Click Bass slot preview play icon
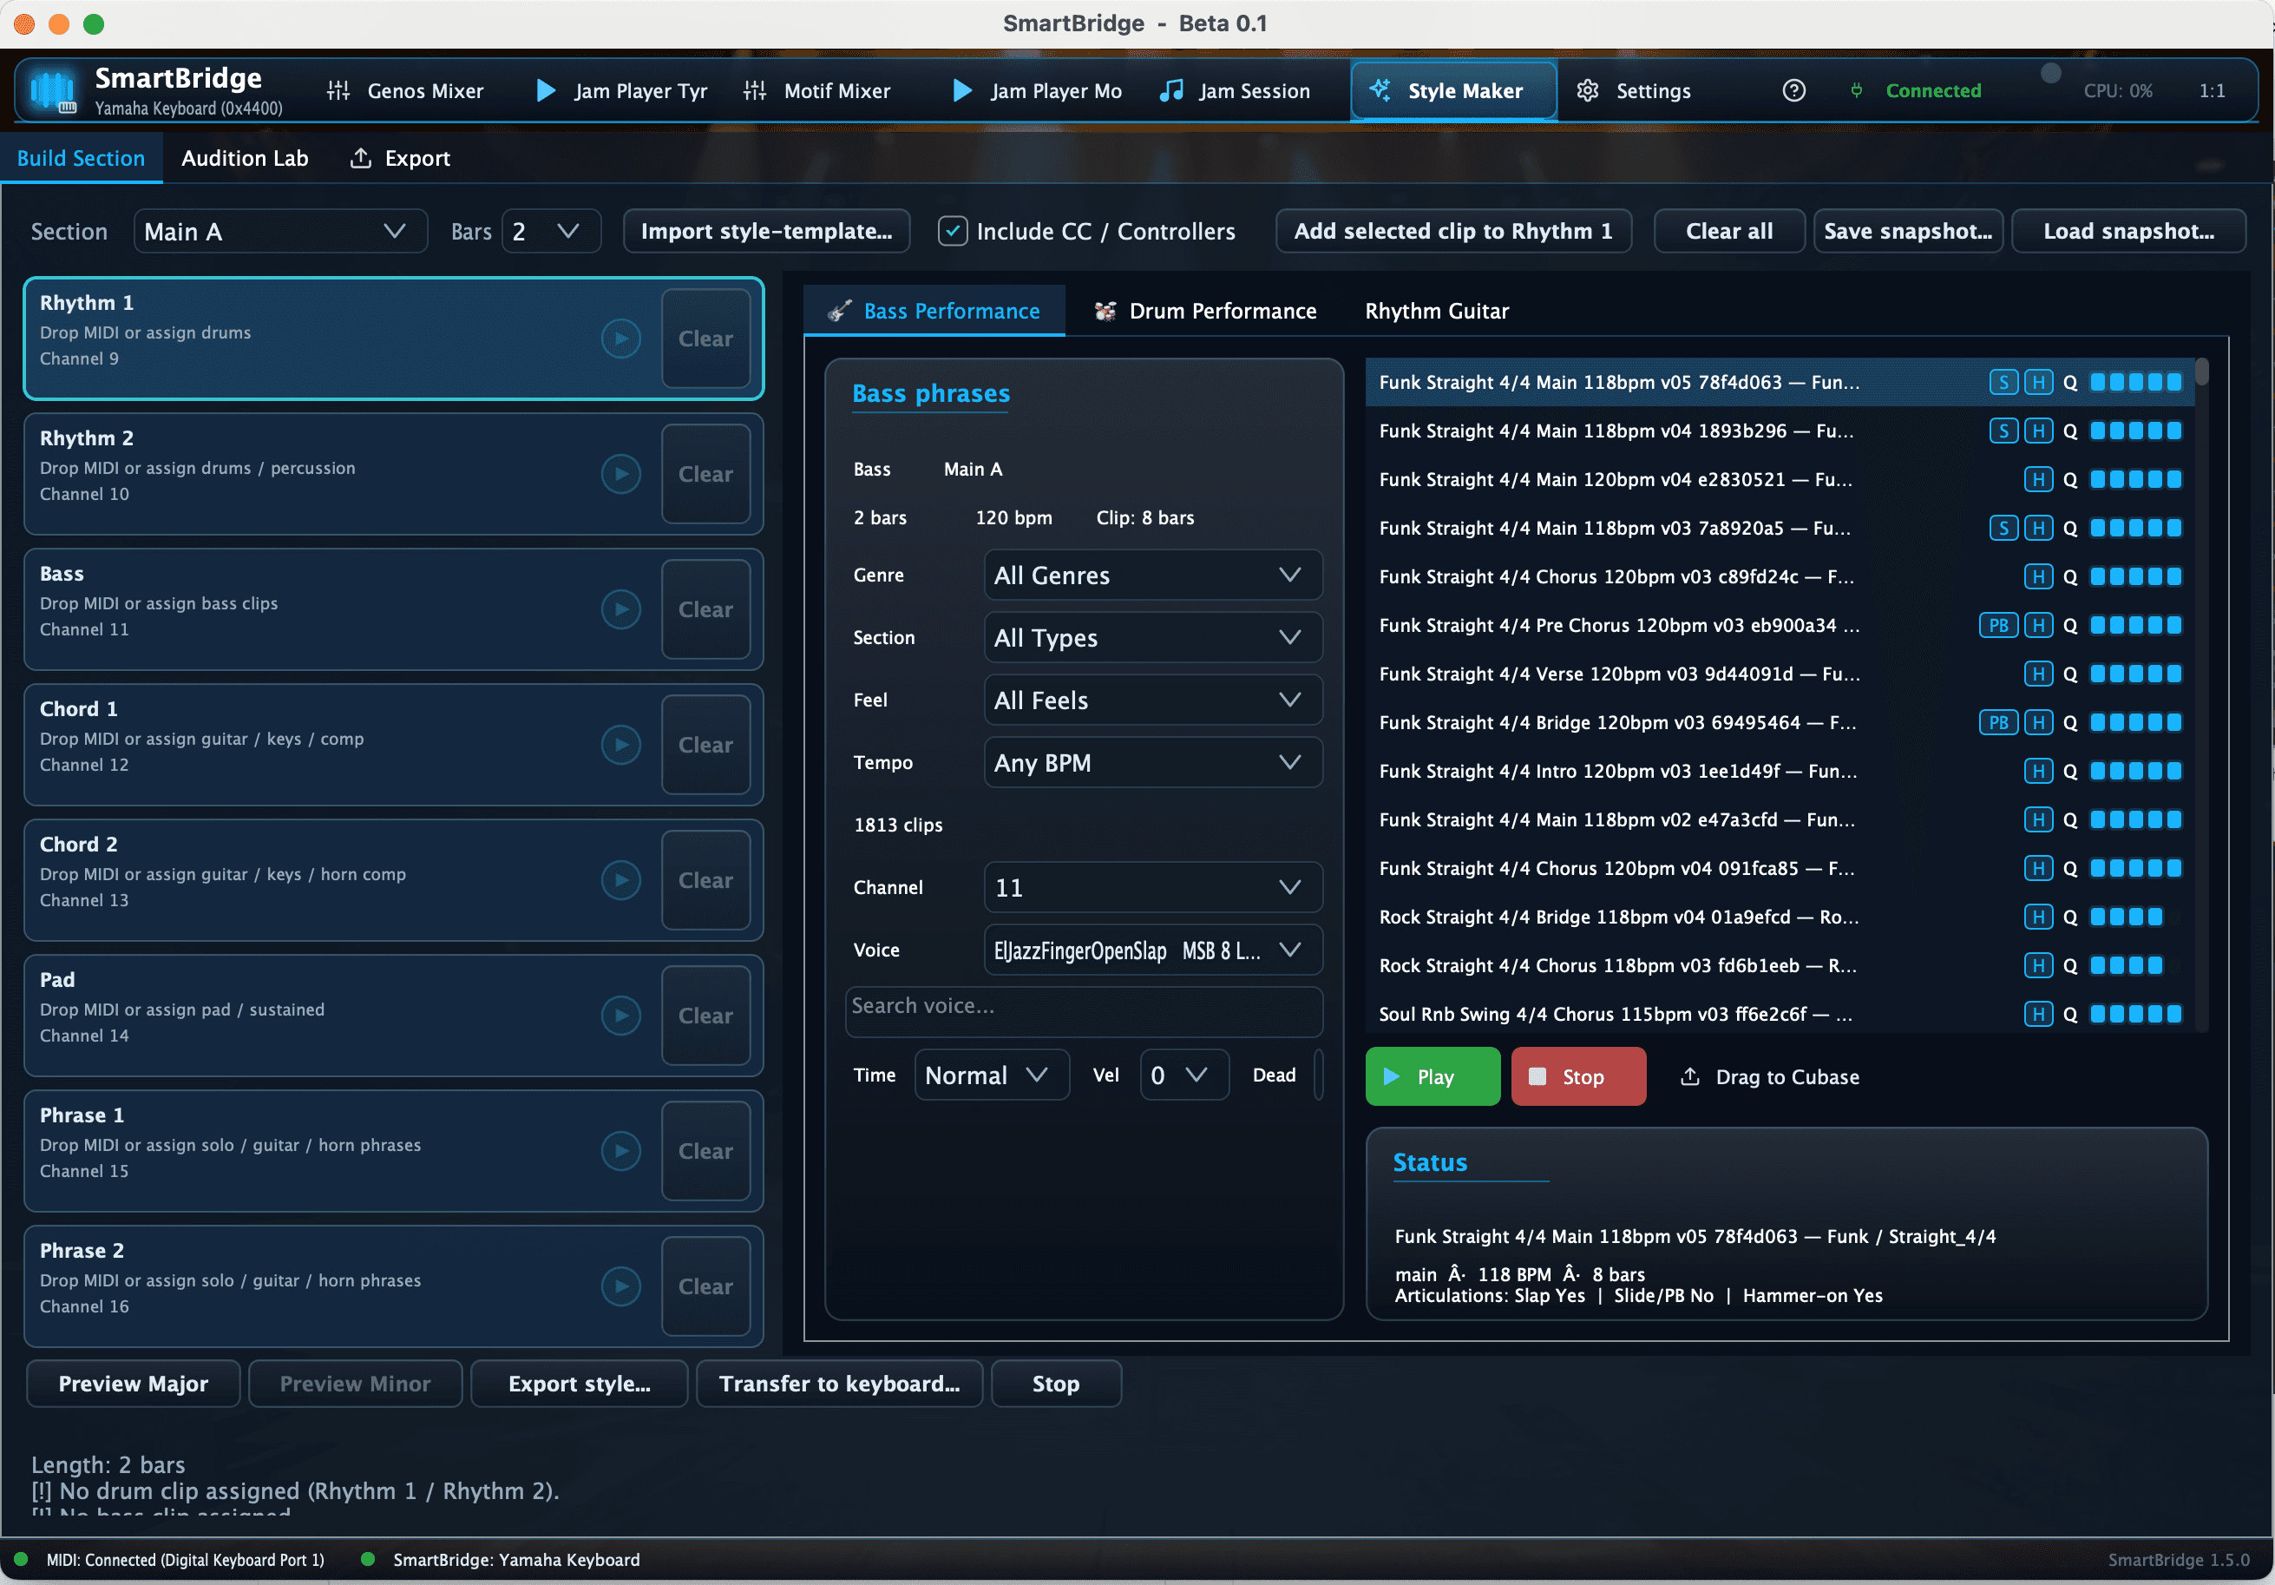The height and width of the screenshot is (1585, 2275). pos(620,609)
